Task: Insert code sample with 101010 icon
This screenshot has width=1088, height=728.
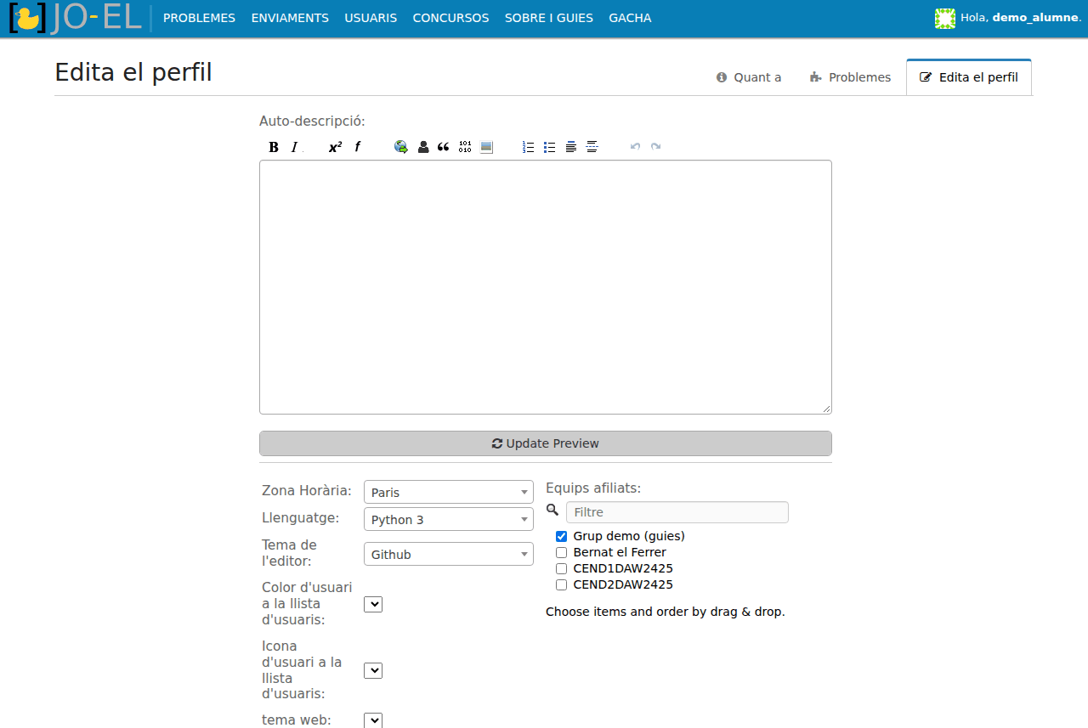Action: click(x=465, y=147)
